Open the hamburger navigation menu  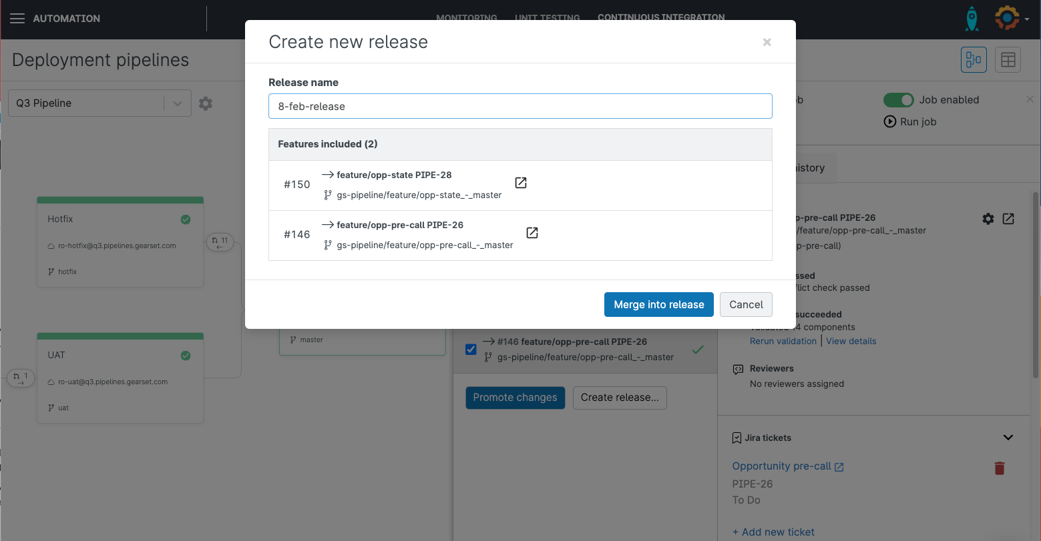[17, 19]
